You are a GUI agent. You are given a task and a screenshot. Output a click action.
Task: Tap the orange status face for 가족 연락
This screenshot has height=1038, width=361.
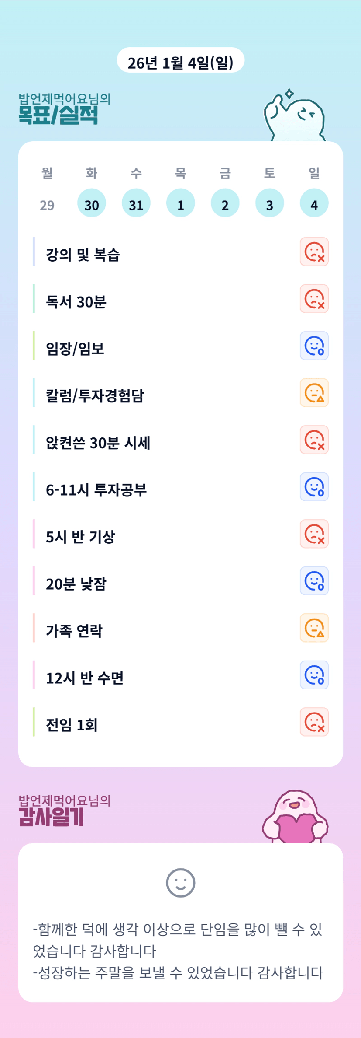coord(314,628)
